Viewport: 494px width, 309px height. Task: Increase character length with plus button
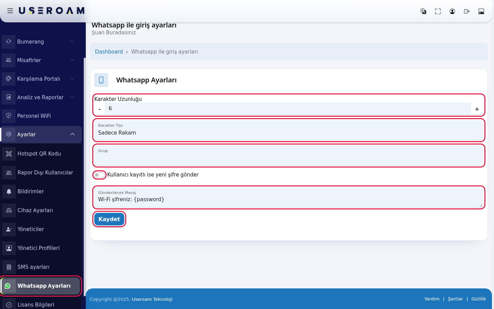tap(477, 109)
